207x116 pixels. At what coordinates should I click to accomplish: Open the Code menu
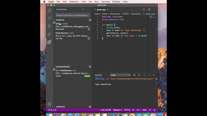(51, 2)
